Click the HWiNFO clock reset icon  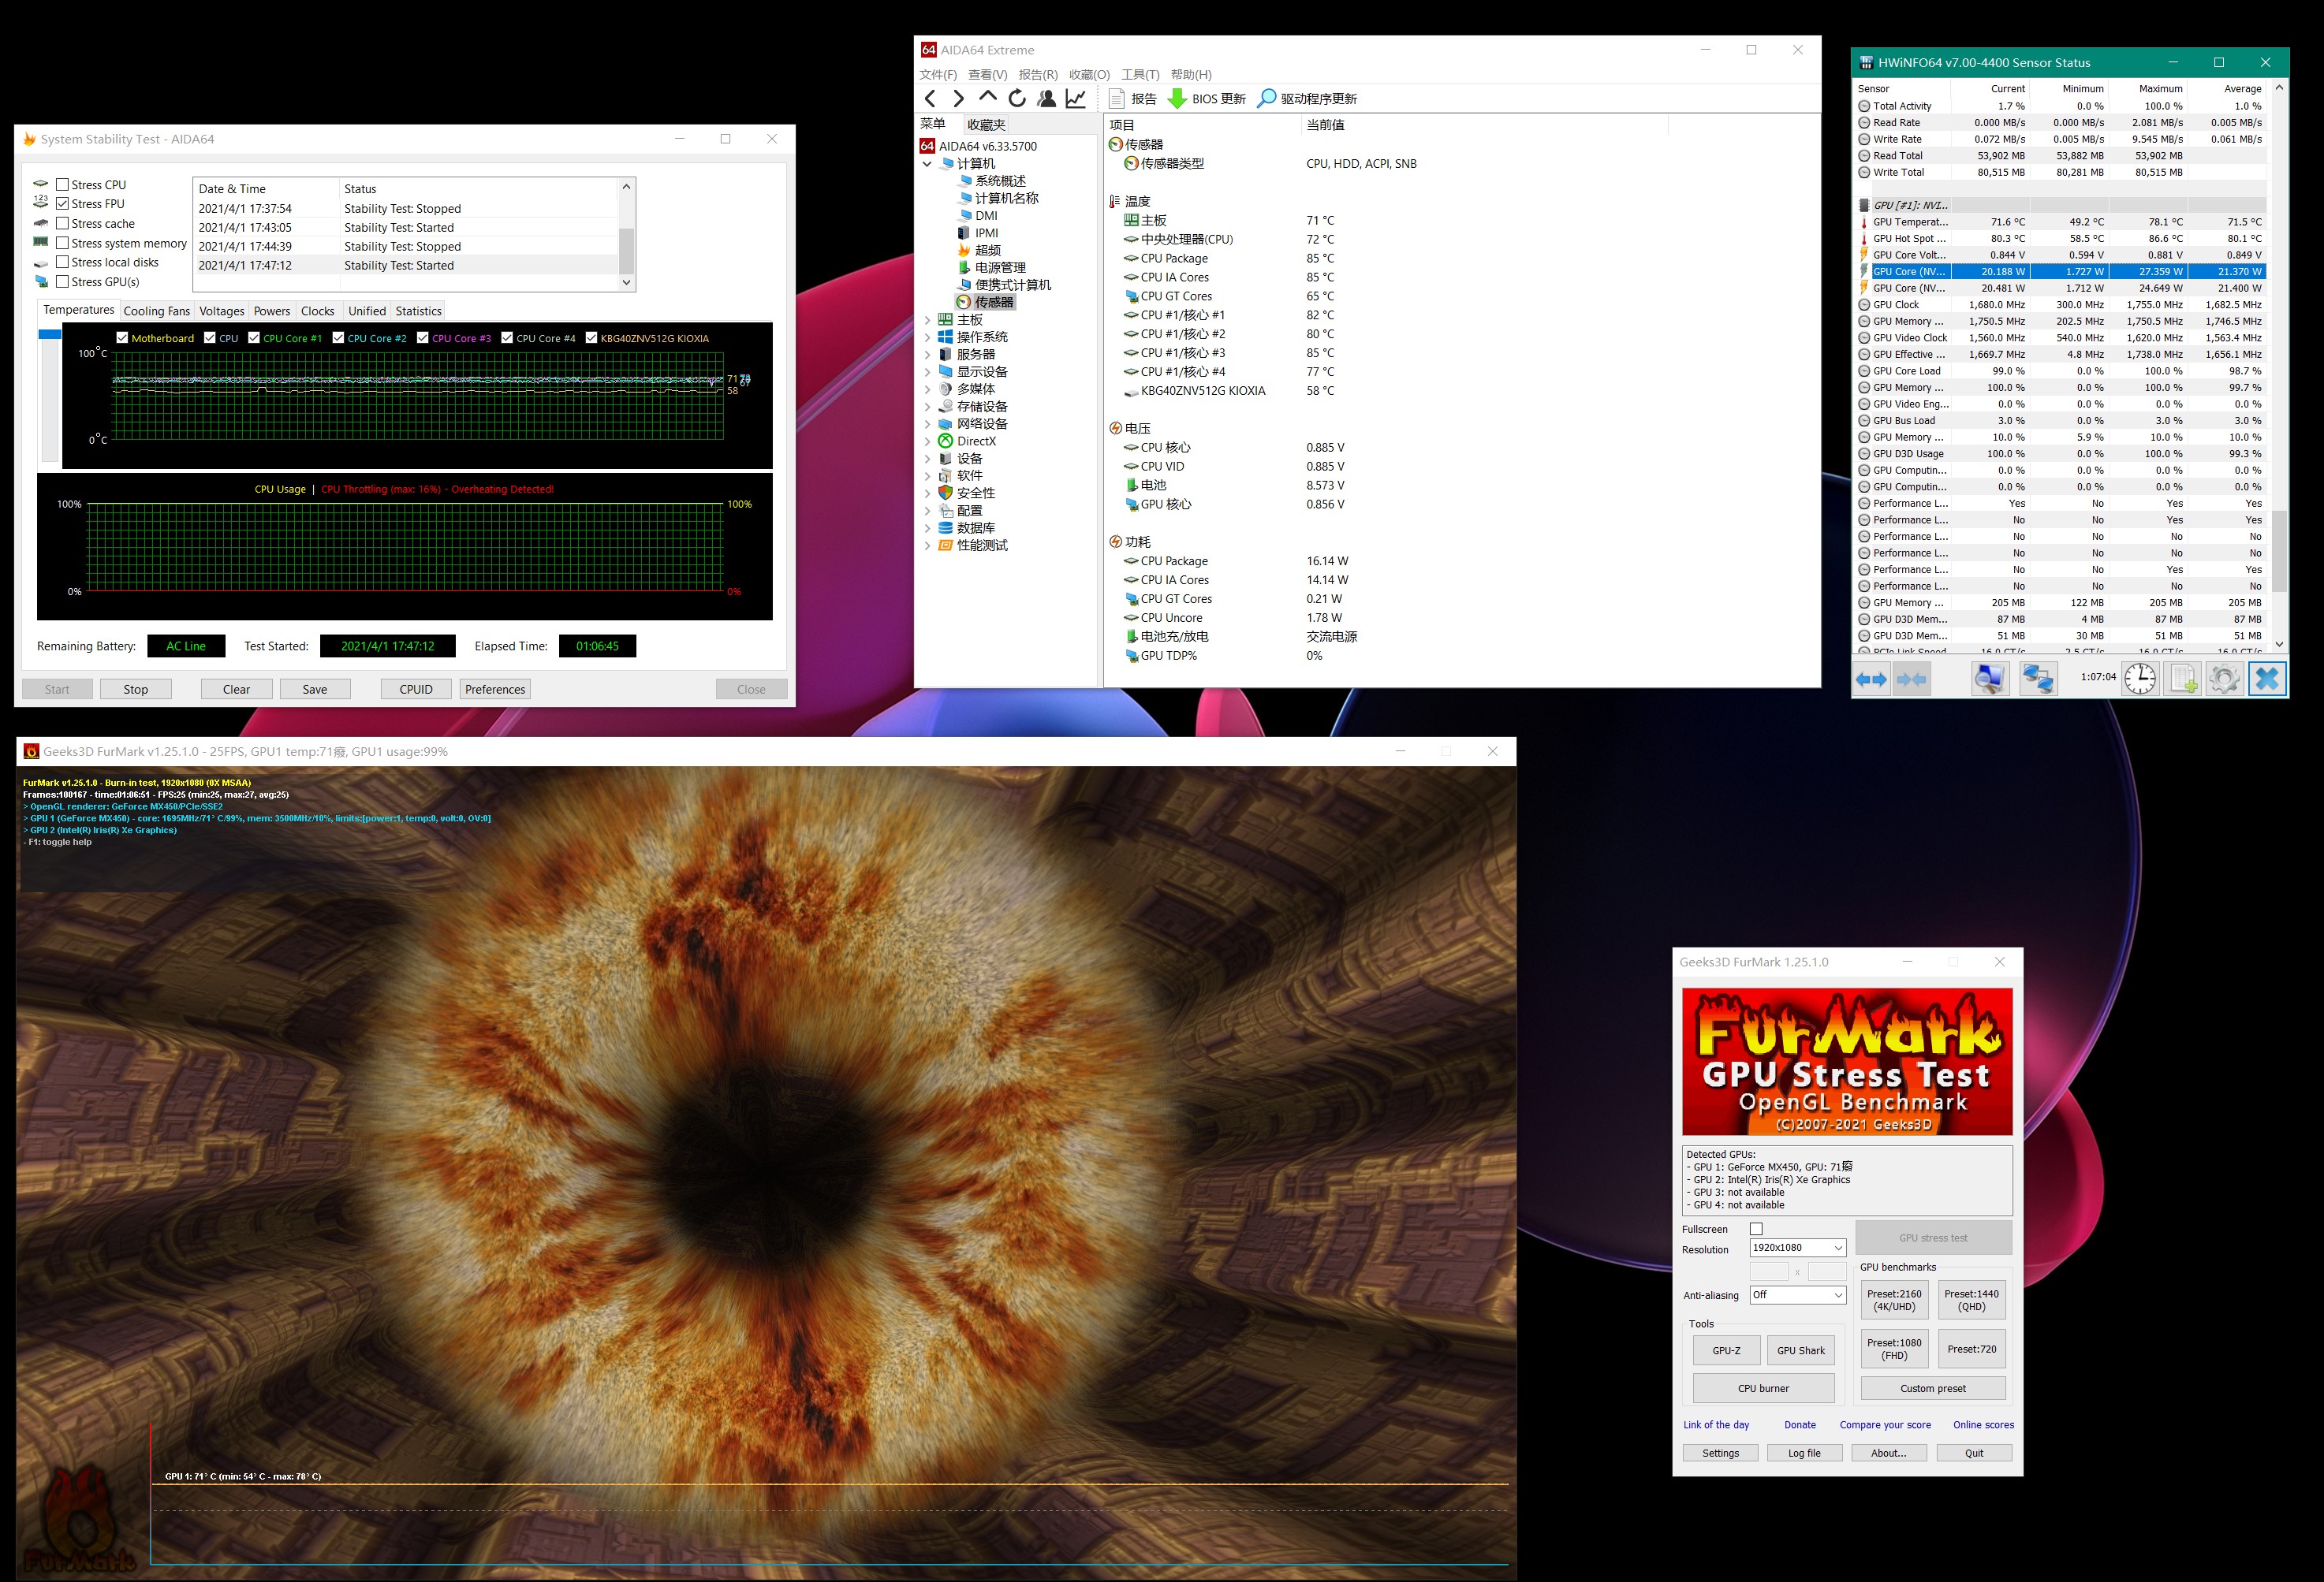2140,679
